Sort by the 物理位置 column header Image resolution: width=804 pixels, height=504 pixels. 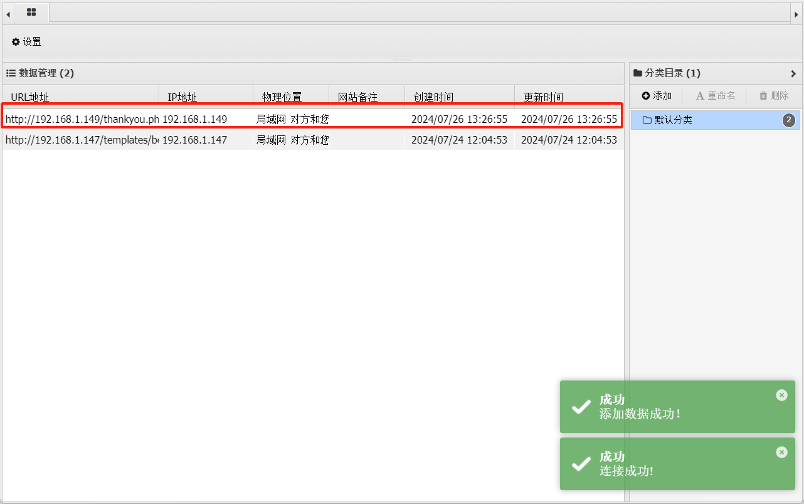click(x=291, y=97)
